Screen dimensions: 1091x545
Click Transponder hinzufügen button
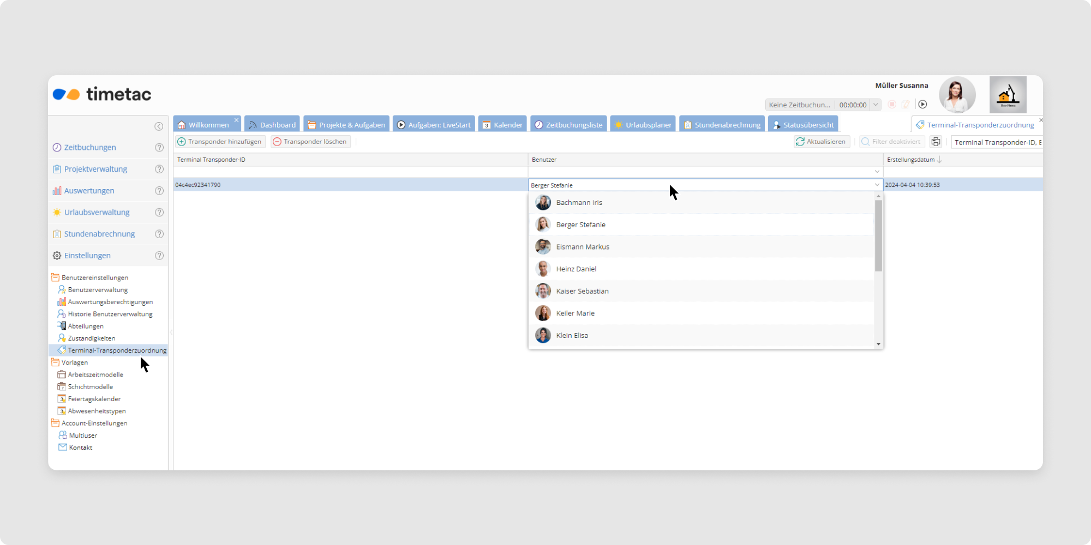pyautogui.click(x=220, y=142)
